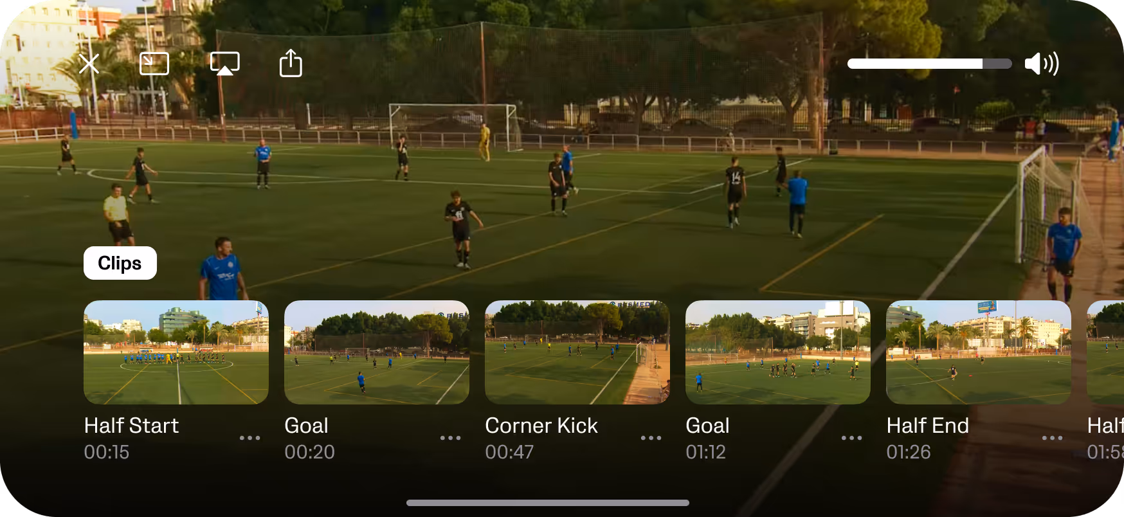The image size is (1124, 517).
Task: Close the video player with X icon
Action: click(x=89, y=64)
